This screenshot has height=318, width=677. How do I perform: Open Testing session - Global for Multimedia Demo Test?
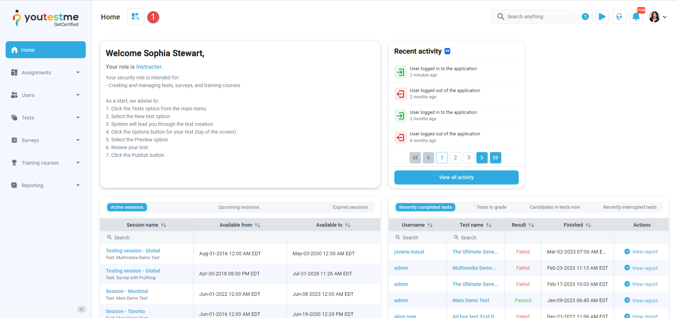point(133,251)
